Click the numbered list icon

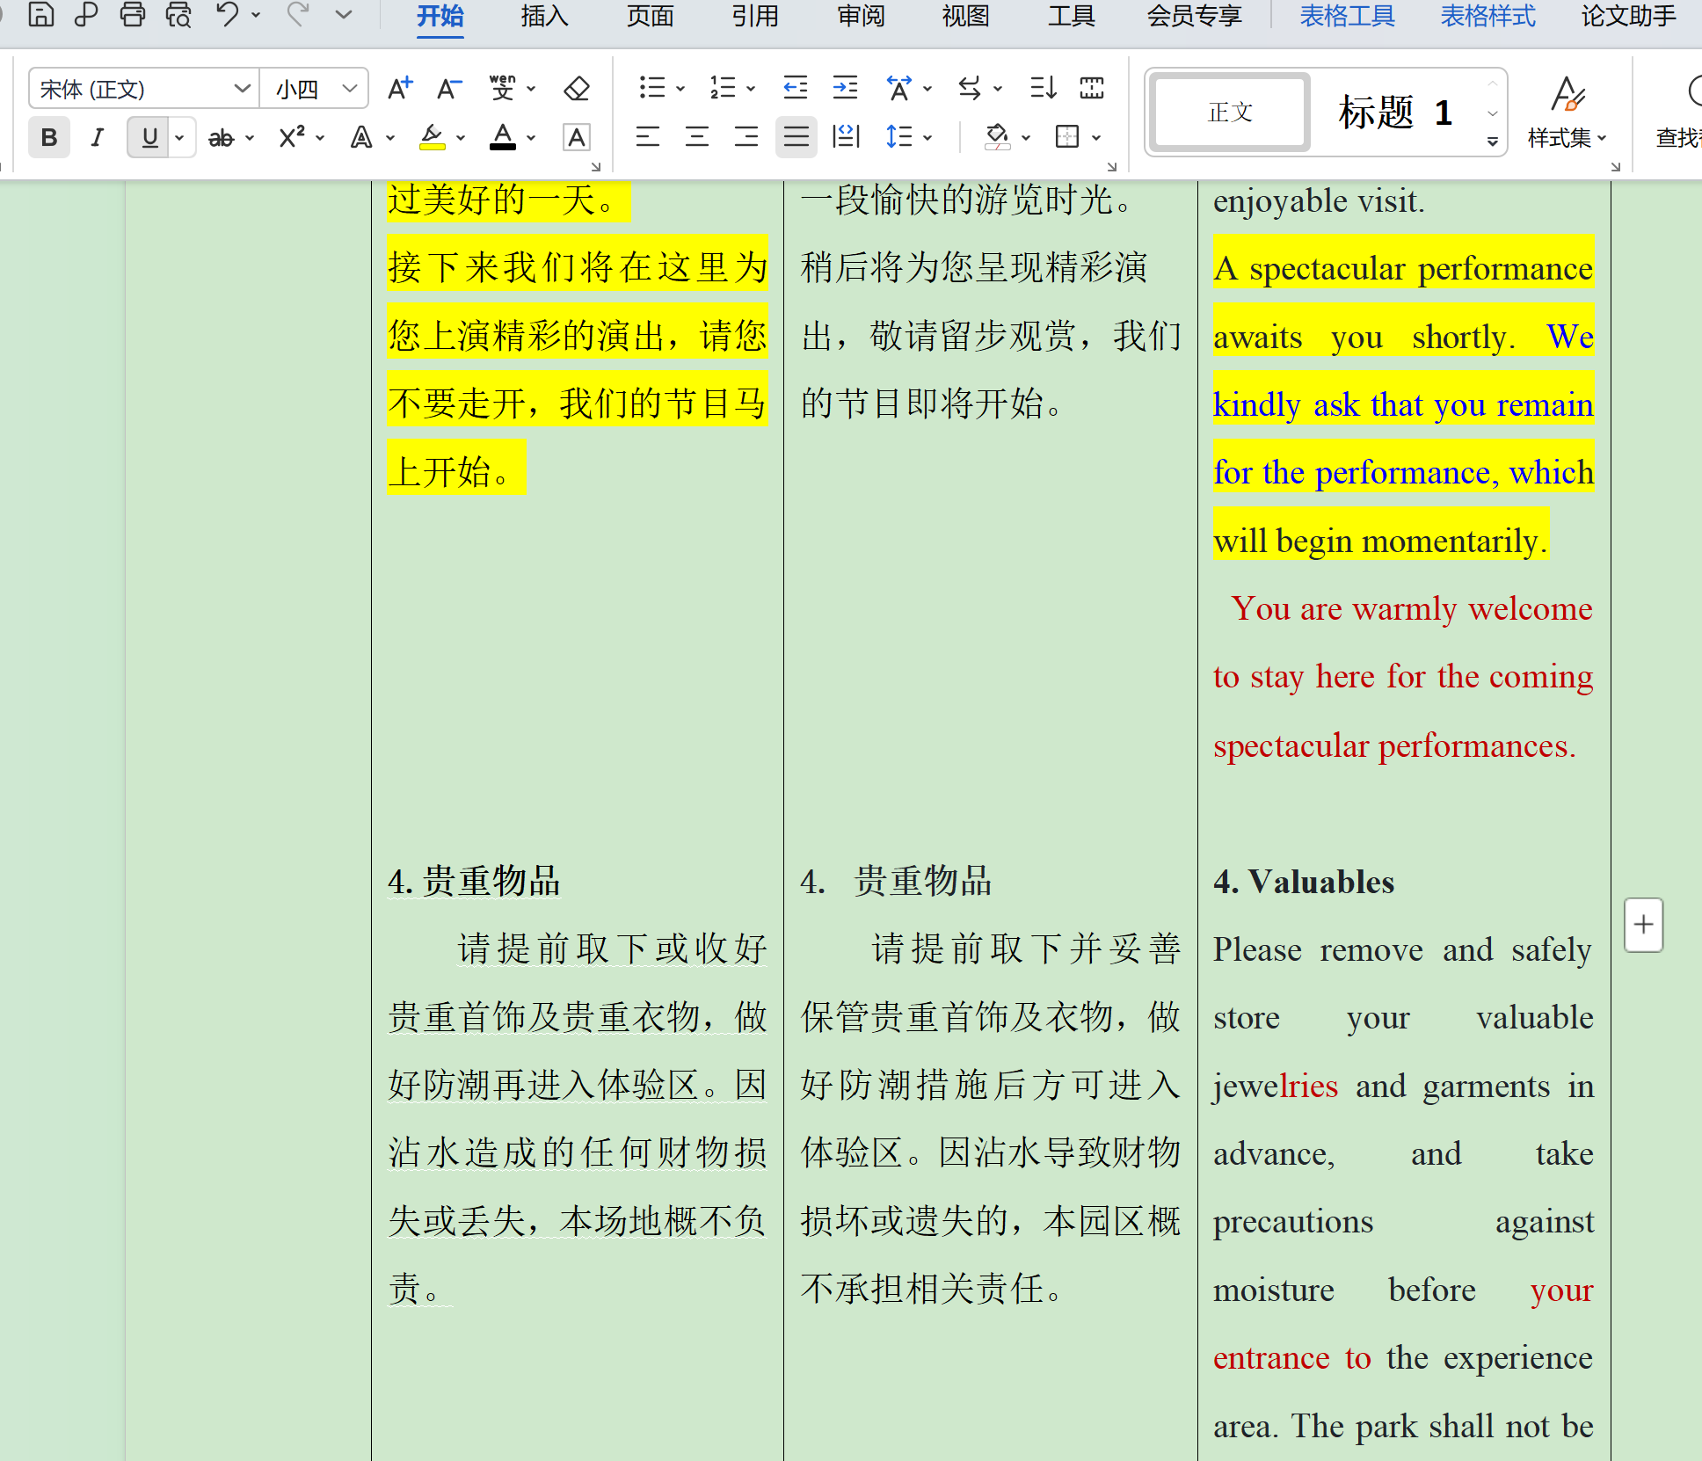(723, 88)
